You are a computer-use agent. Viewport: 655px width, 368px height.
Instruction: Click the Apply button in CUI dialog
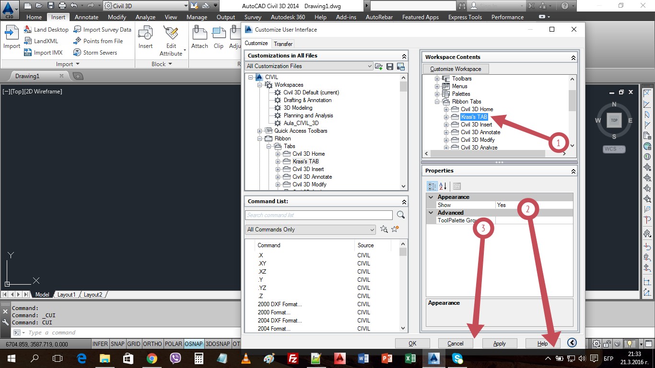point(500,344)
